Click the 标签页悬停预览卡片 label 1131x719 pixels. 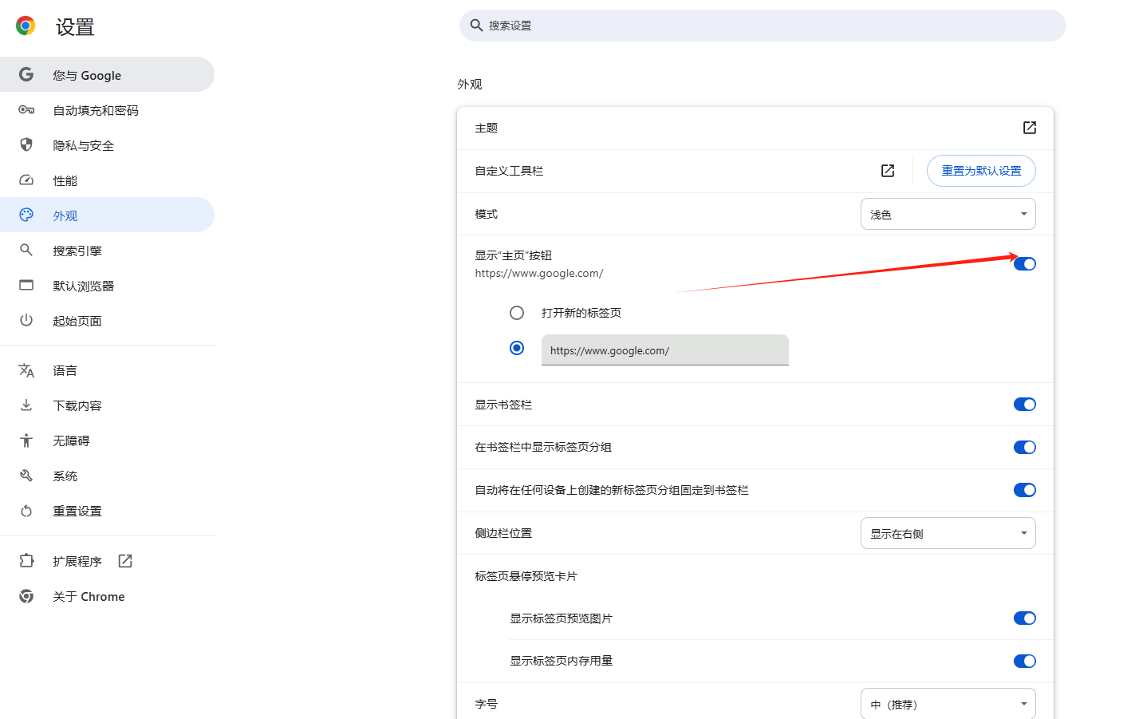point(526,576)
